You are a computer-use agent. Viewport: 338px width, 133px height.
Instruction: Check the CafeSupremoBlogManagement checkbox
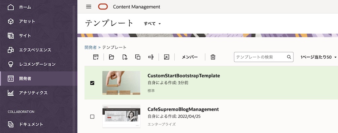click(x=92, y=116)
